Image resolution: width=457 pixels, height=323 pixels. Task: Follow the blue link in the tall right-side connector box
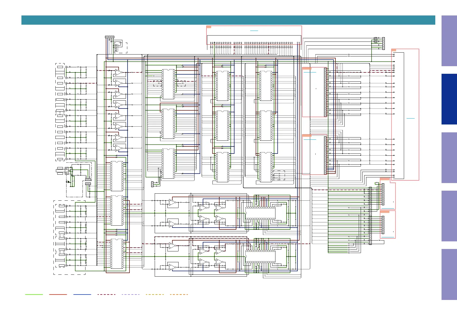click(411, 119)
